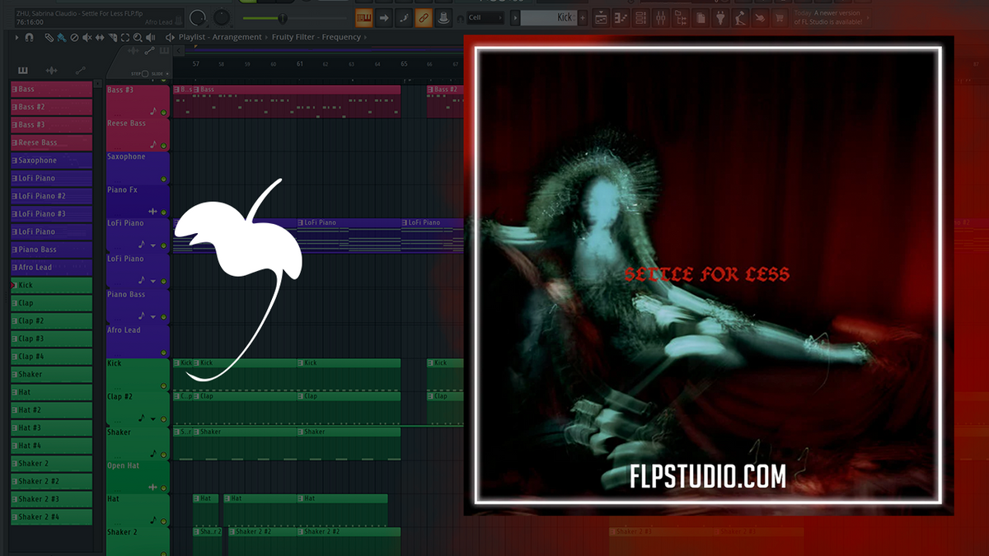Viewport: 989px width, 556px height.
Task: Open the Mixer panel icon
Action: (x=661, y=16)
